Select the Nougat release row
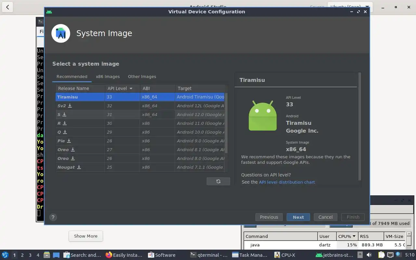The width and height of the screenshot is (416, 260). (140, 167)
